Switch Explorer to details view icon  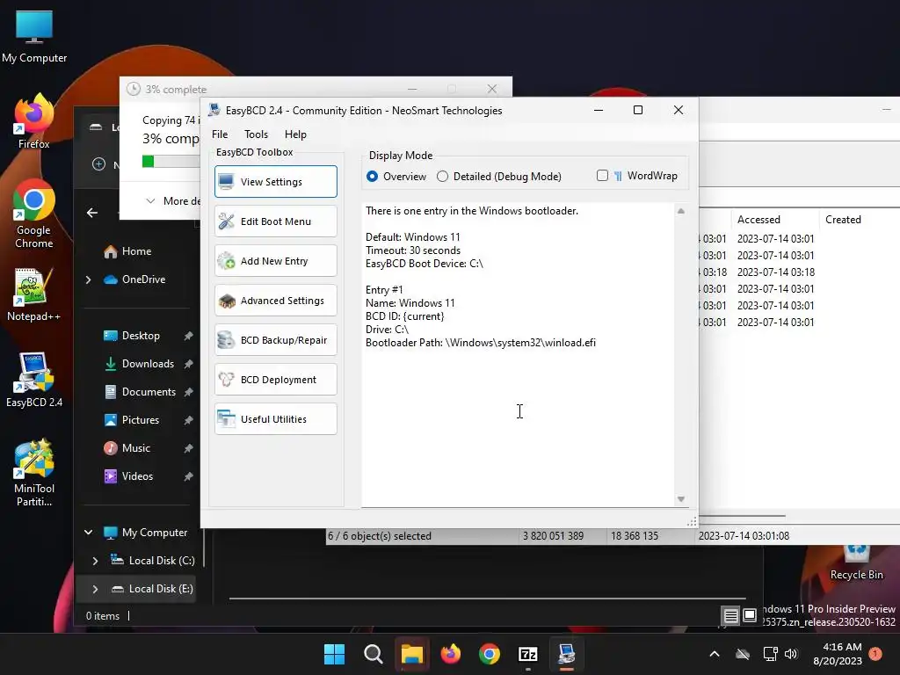(730, 616)
